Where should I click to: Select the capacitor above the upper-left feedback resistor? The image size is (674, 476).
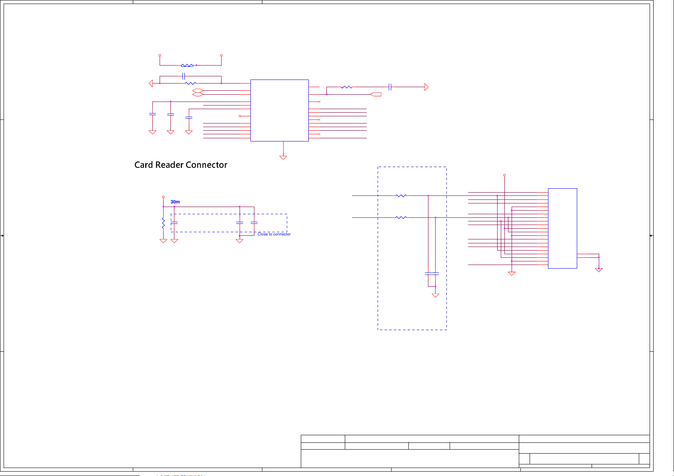tap(183, 76)
